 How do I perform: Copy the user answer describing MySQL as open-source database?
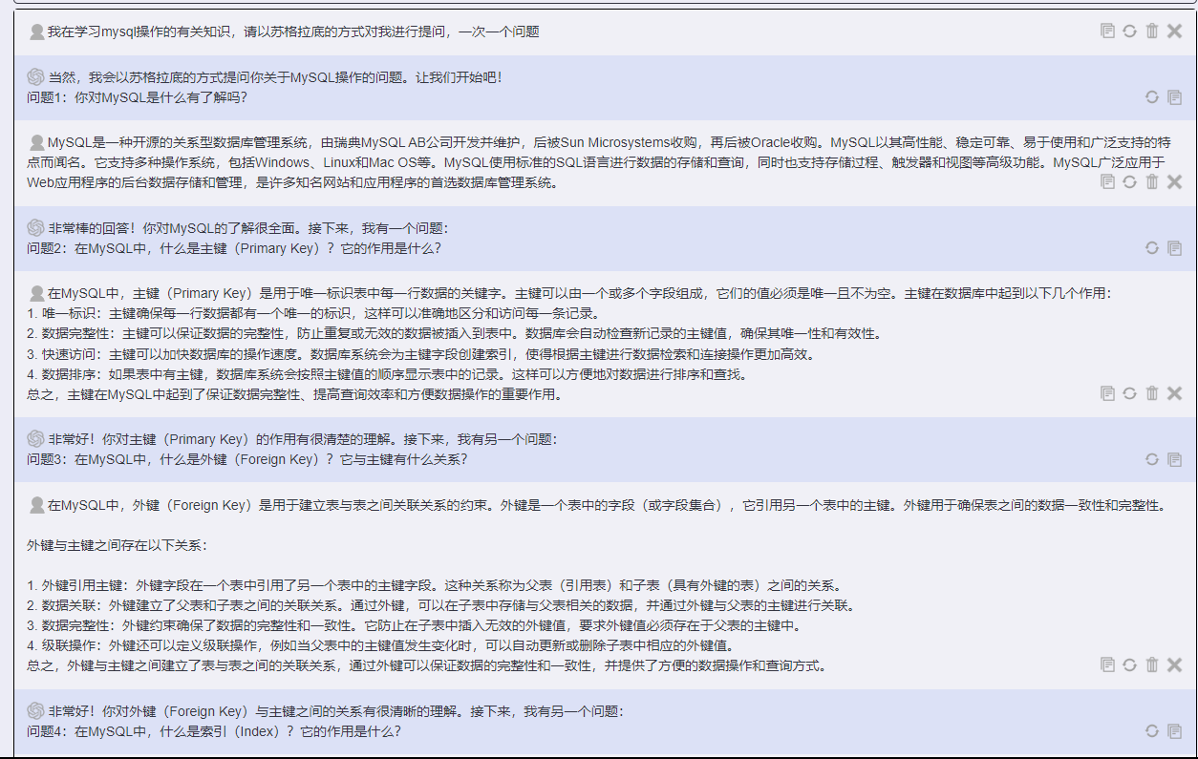click(1107, 181)
